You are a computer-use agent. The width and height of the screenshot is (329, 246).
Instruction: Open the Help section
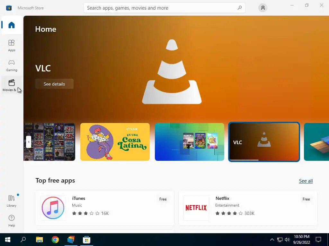(12, 221)
